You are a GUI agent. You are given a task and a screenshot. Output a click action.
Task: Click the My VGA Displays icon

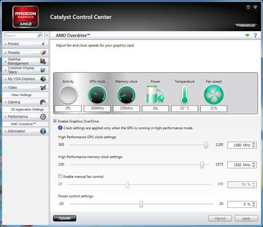coord(43,79)
